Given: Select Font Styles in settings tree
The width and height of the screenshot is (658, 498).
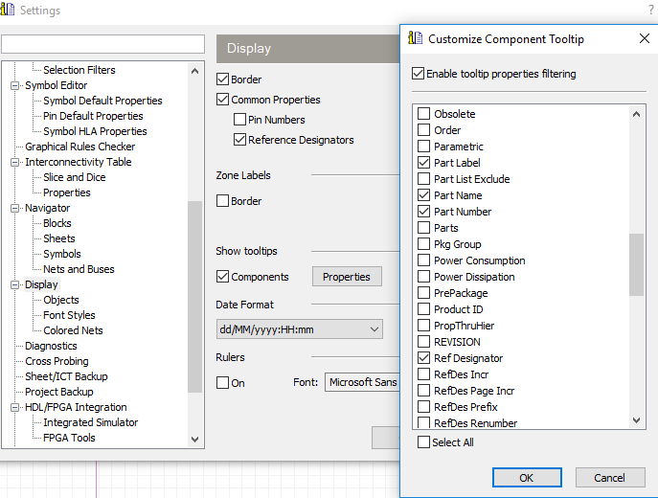Looking at the screenshot, I should (x=69, y=315).
